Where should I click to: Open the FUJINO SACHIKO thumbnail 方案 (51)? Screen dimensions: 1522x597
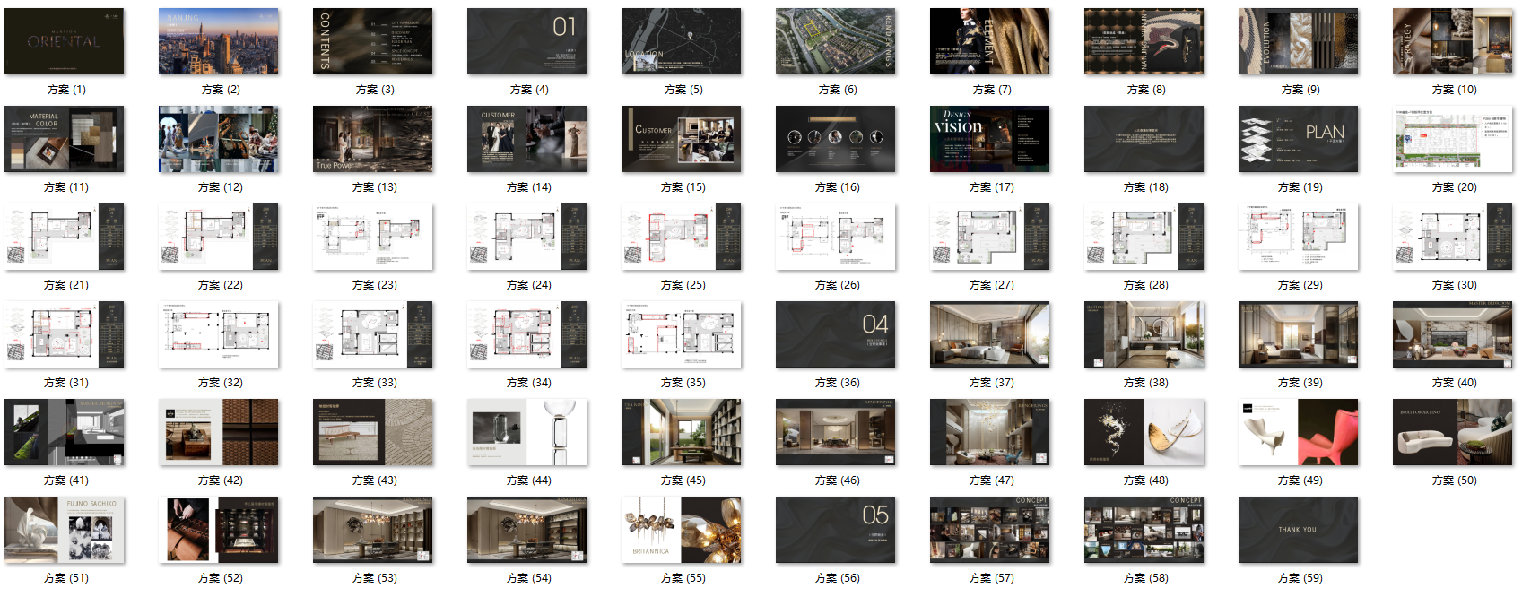tap(65, 530)
